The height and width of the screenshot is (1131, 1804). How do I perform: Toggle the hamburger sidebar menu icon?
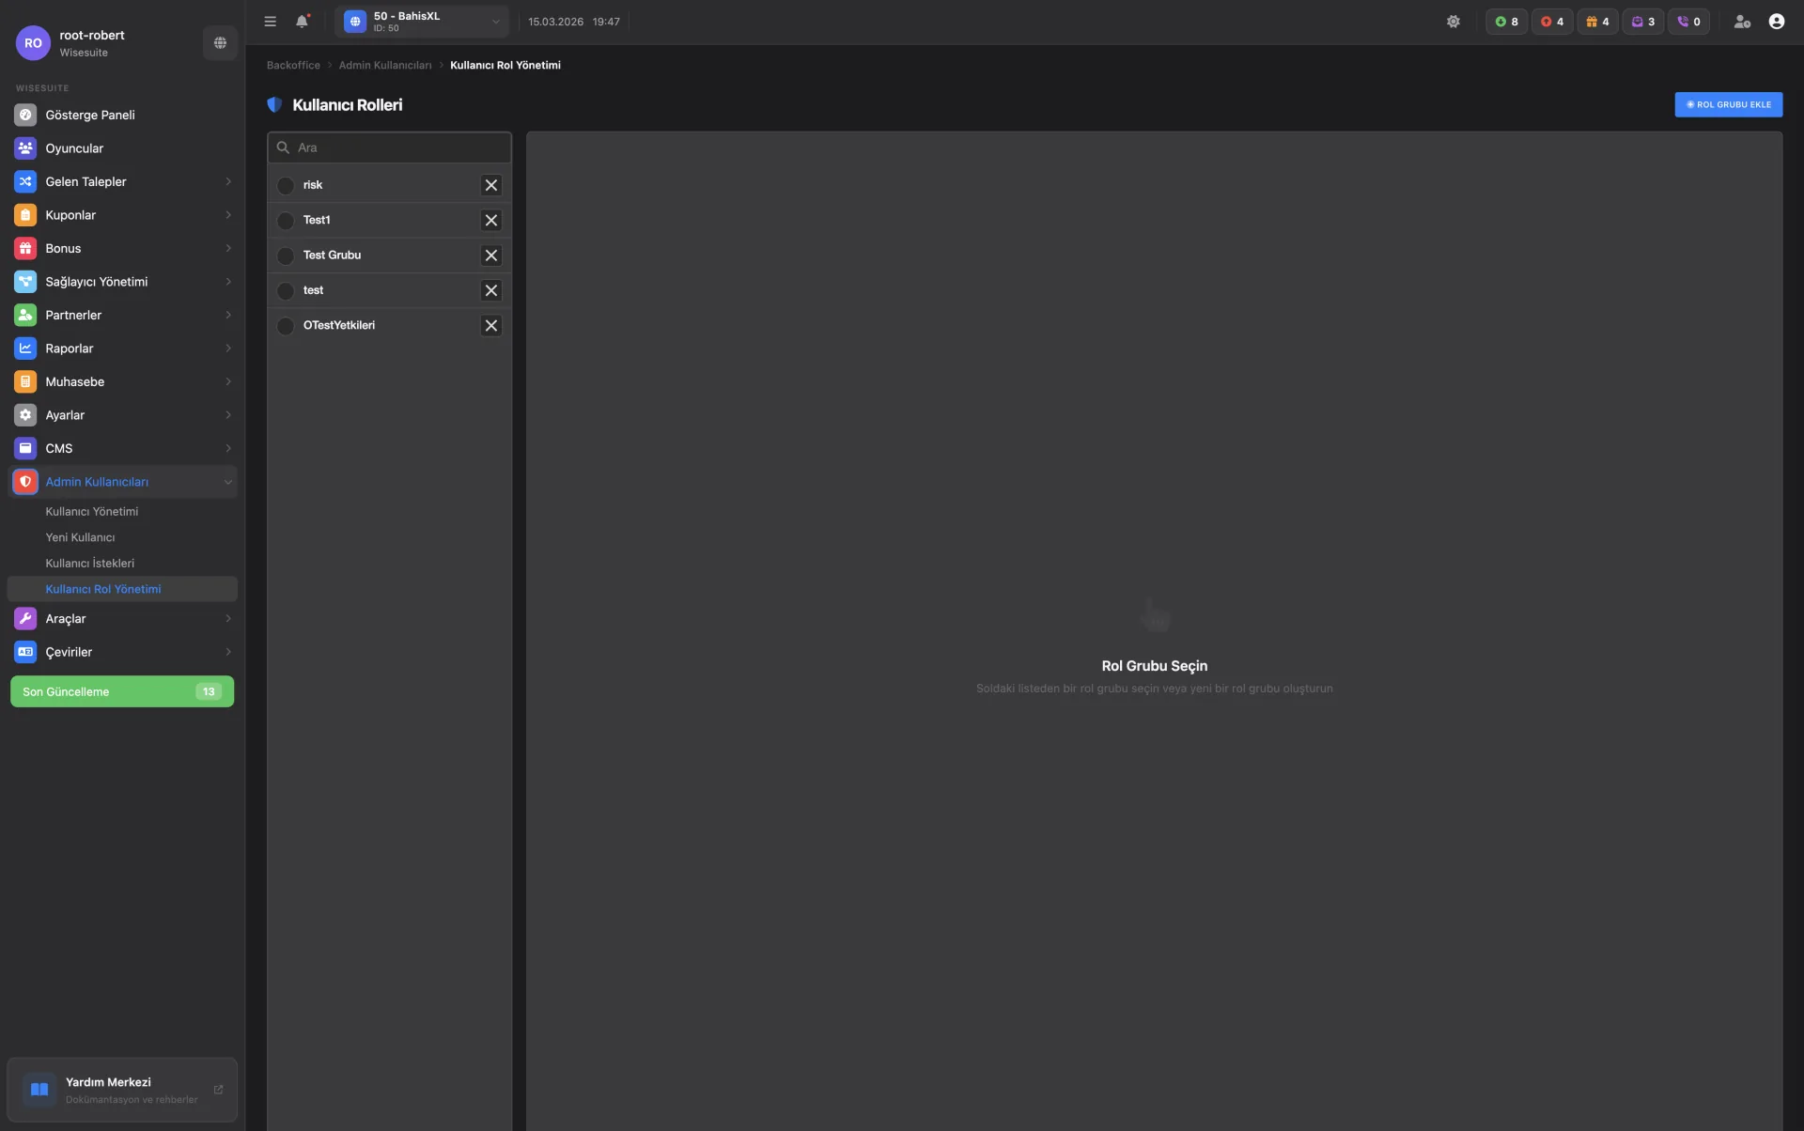[270, 22]
